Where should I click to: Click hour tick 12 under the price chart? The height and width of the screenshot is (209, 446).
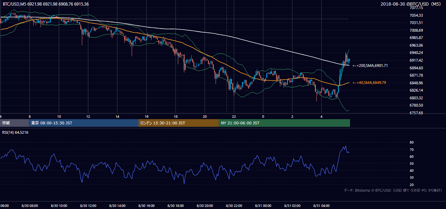88,116
